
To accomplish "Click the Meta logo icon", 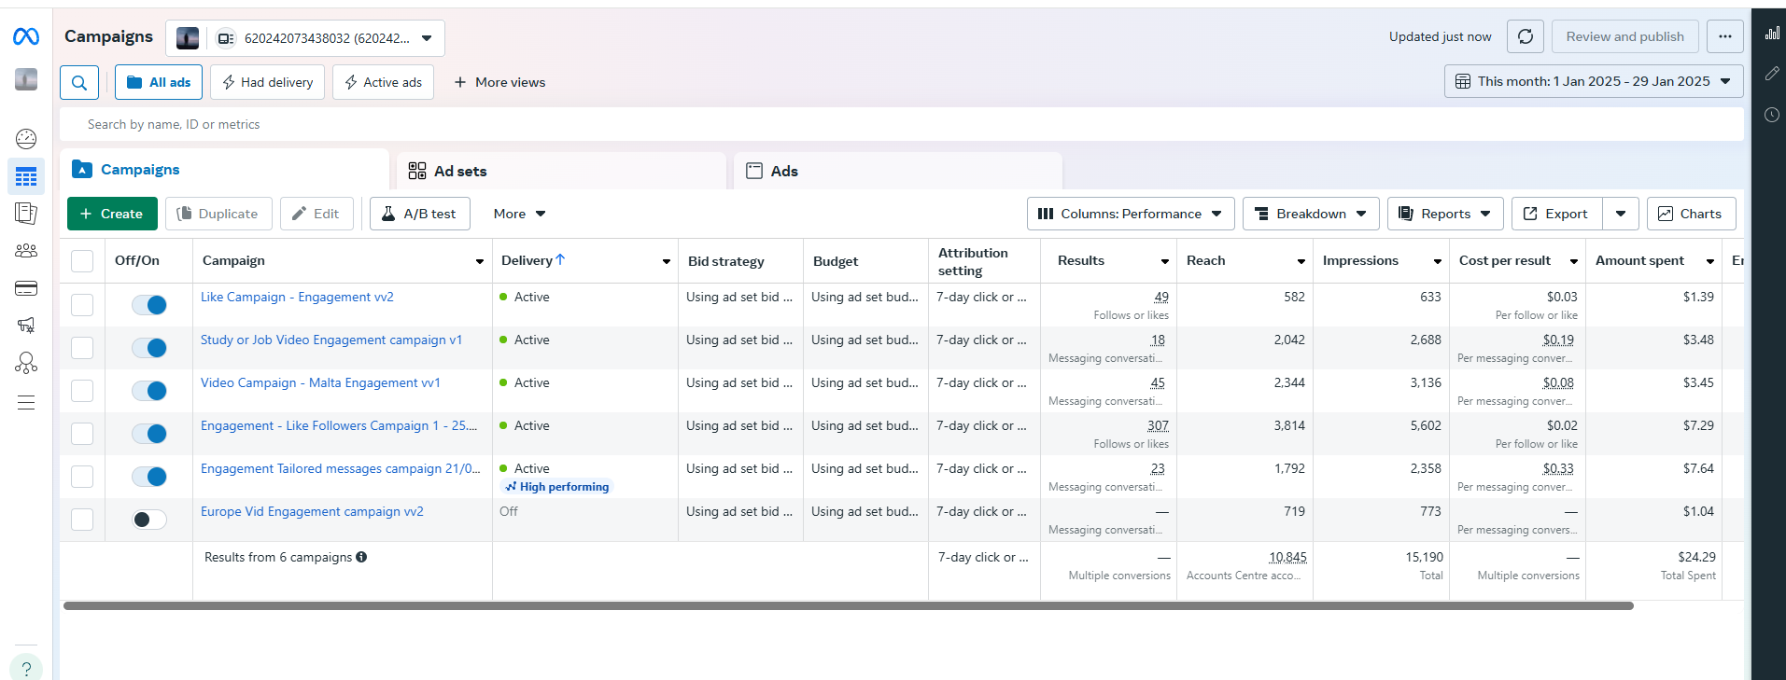I will click(26, 36).
